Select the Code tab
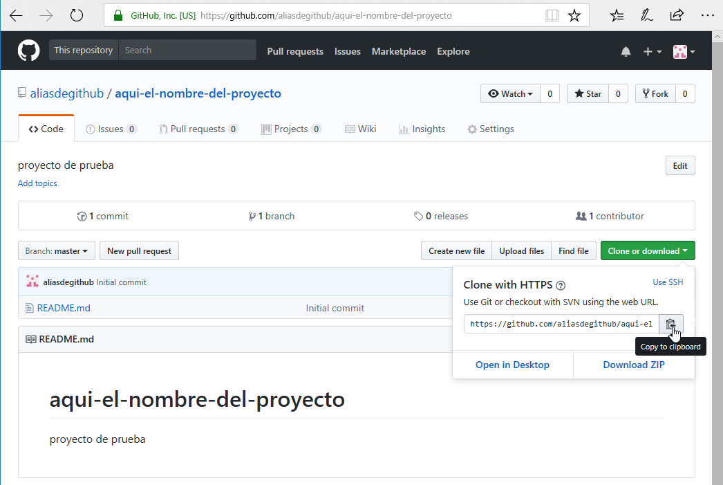The height and width of the screenshot is (485, 723). (x=46, y=129)
